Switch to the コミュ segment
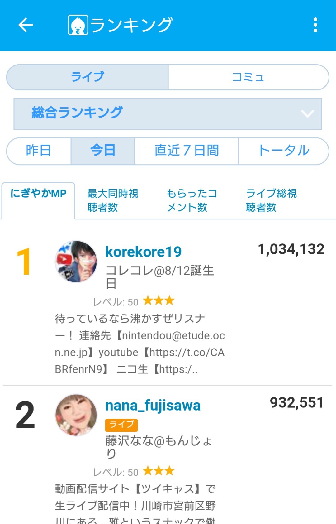Viewport: 336px width, 524px height. [x=248, y=77]
